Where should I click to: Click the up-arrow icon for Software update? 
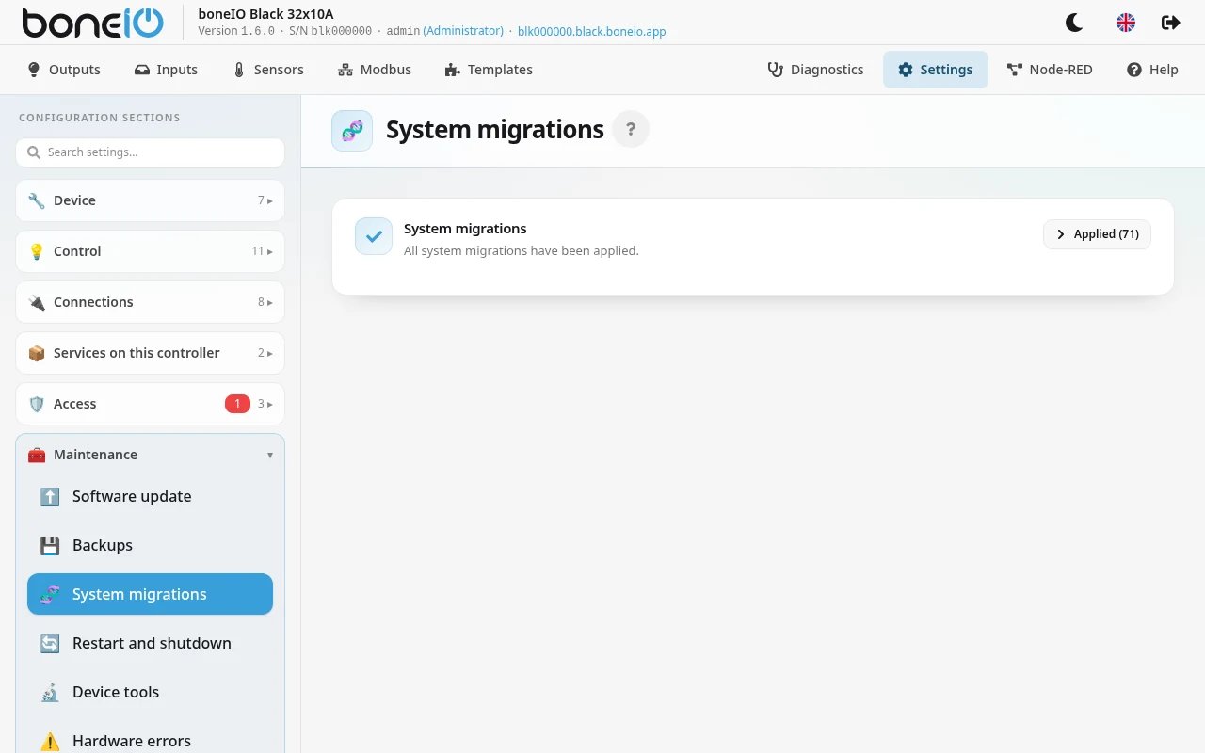click(x=50, y=496)
